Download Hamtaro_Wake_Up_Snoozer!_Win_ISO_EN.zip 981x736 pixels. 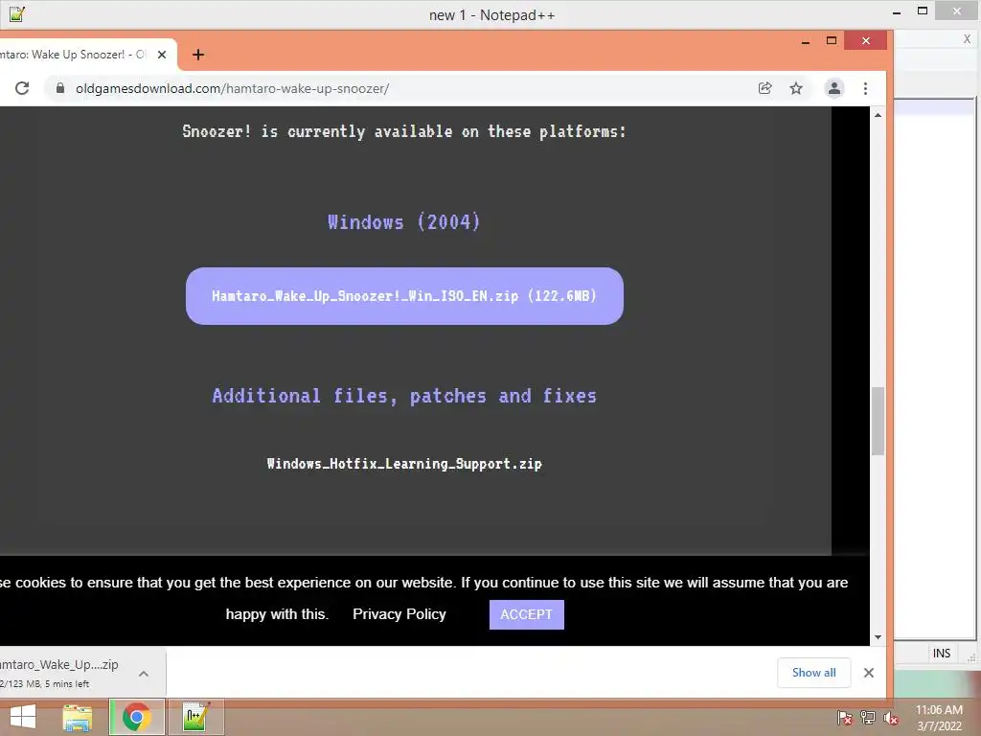coord(404,296)
